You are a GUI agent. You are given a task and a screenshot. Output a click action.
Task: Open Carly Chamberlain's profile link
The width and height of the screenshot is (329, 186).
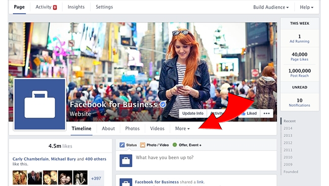point(30,159)
